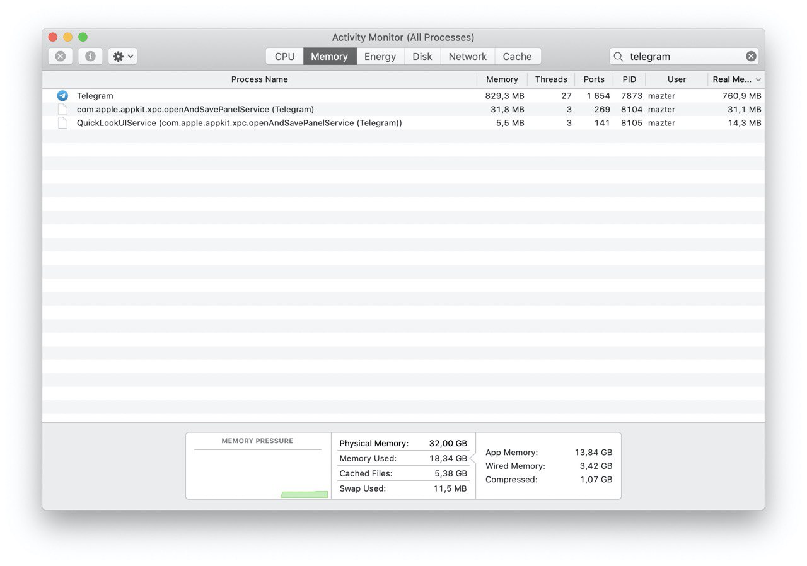Click the 27 threads value
This screenshot has width=807, height=566.
[566, 96]
